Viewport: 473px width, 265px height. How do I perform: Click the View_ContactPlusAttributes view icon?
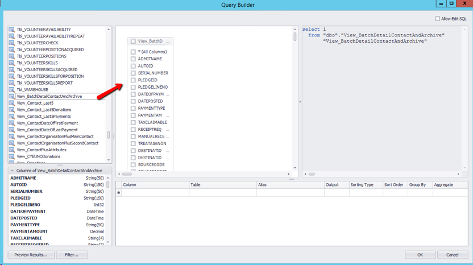click(x=12, y=150)
